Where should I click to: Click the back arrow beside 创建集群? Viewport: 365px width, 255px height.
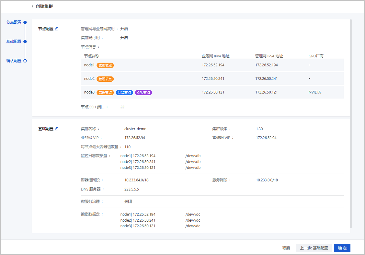(33, 6)
